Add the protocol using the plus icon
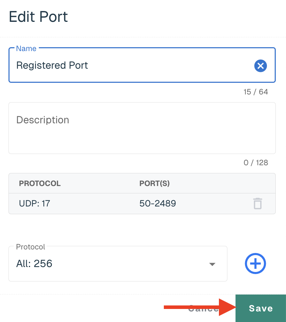Screen dimensions: 286x322 coord(255,264)
